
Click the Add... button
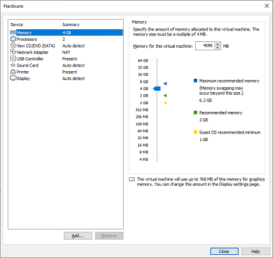pyautogui.click(x=78, y=236)
